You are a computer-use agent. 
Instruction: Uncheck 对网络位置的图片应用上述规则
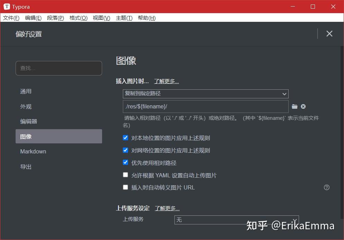click(125, 150)
